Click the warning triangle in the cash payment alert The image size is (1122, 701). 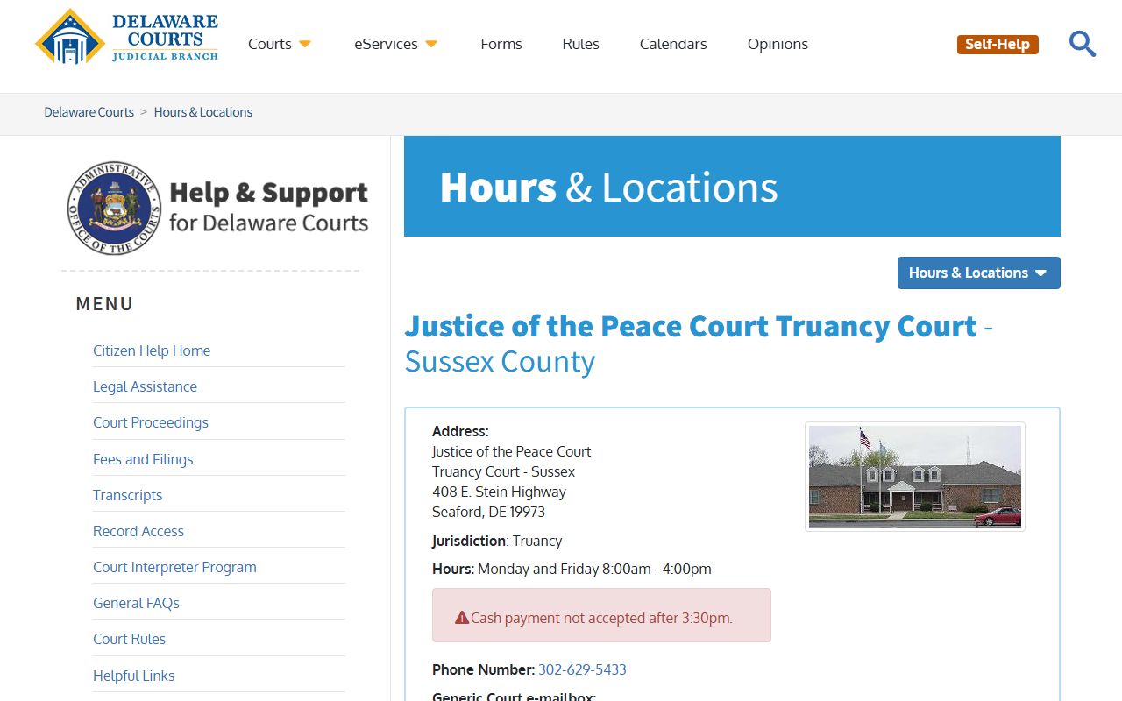(462, 617)
